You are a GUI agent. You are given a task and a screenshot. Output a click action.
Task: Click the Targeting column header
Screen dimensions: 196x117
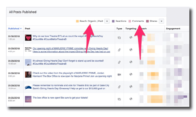click(x=131, y=29)
